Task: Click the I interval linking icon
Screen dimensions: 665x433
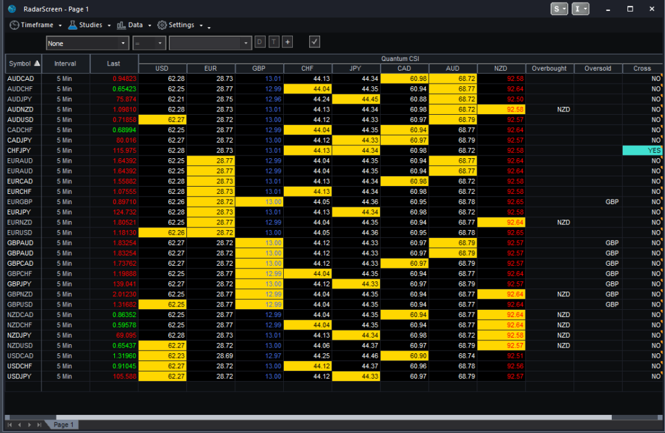Action: (x=577, y=8)
